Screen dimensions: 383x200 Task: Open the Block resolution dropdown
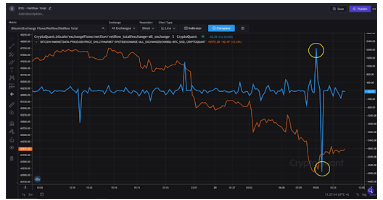tap(148, 28)
